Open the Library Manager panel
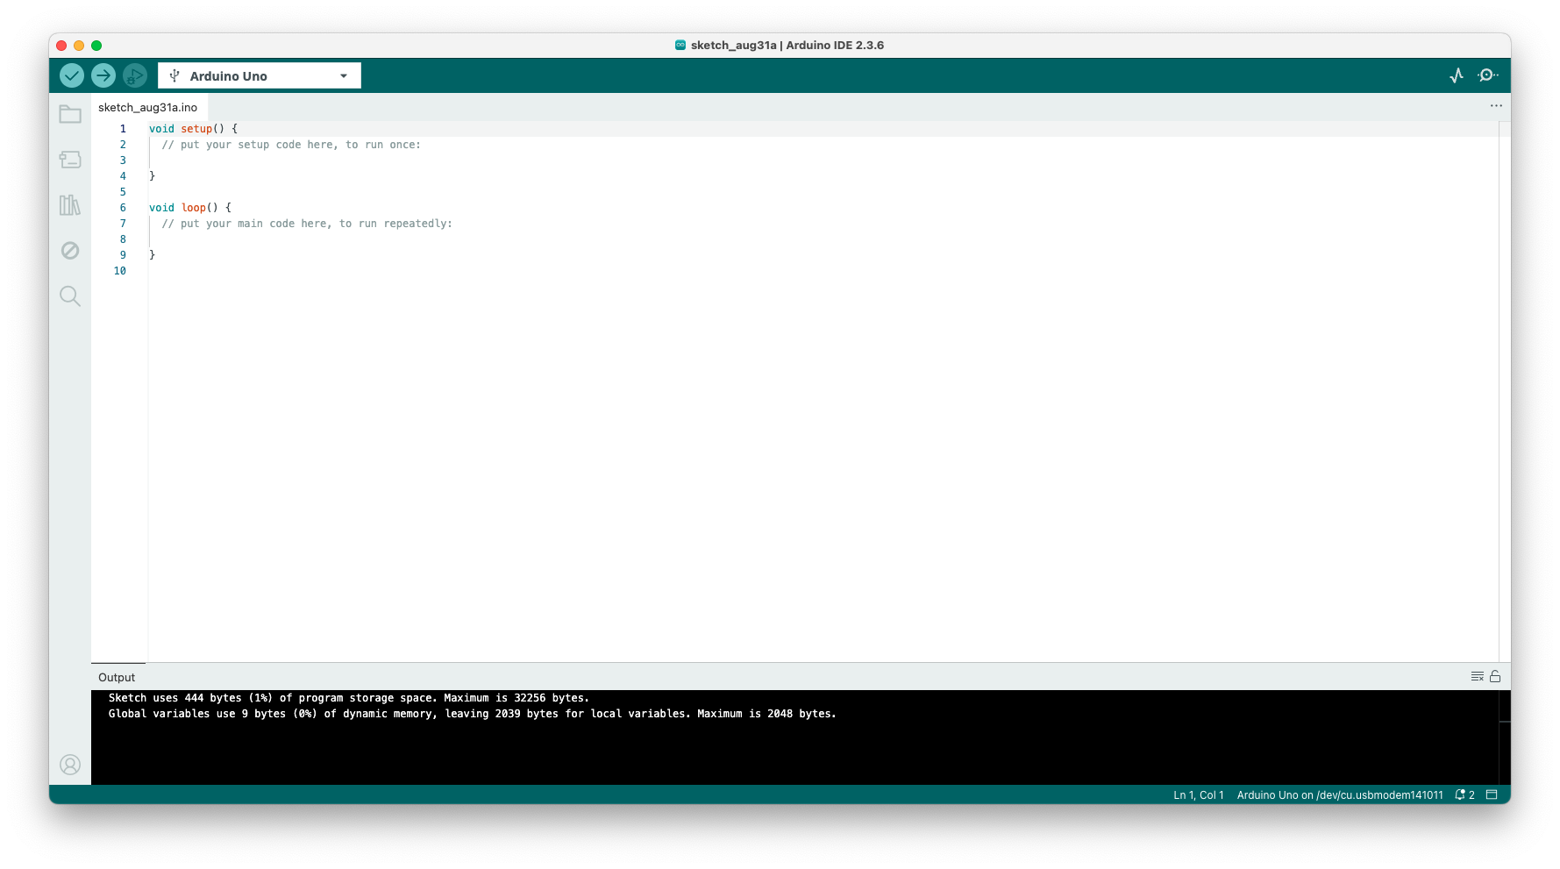Image resolution: width=1560 pixels, height=869 pixels. pos(70,205)
